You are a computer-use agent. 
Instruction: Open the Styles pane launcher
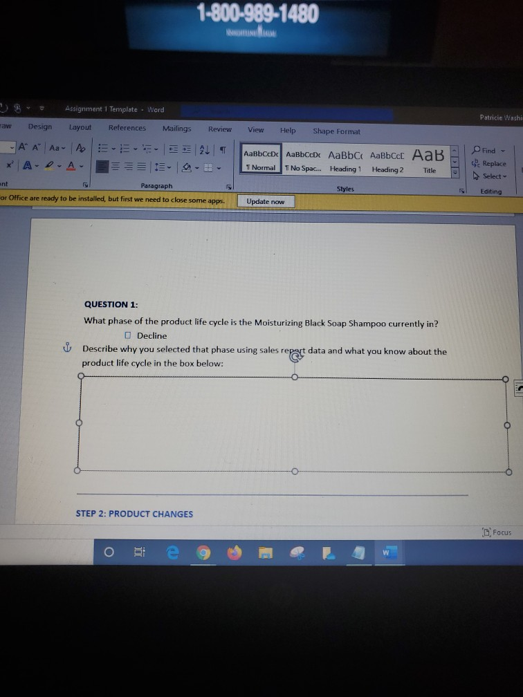pos(461,191)
